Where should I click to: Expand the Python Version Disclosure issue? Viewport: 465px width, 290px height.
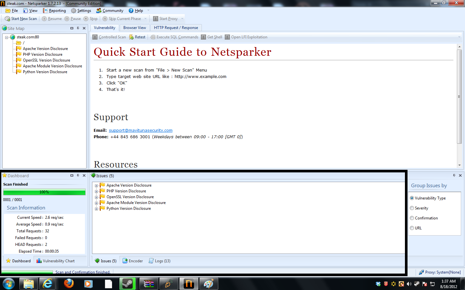pos(96,209)
